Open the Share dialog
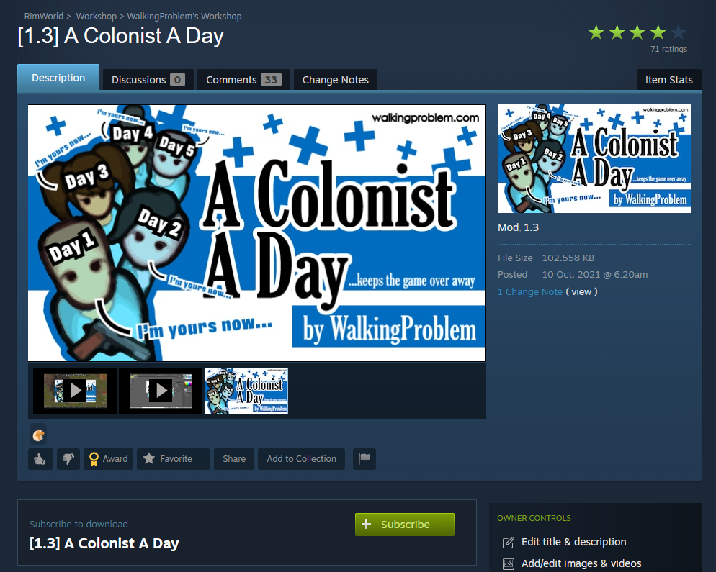The width and height of the screenshot is (716, 572). coord(234,459)
